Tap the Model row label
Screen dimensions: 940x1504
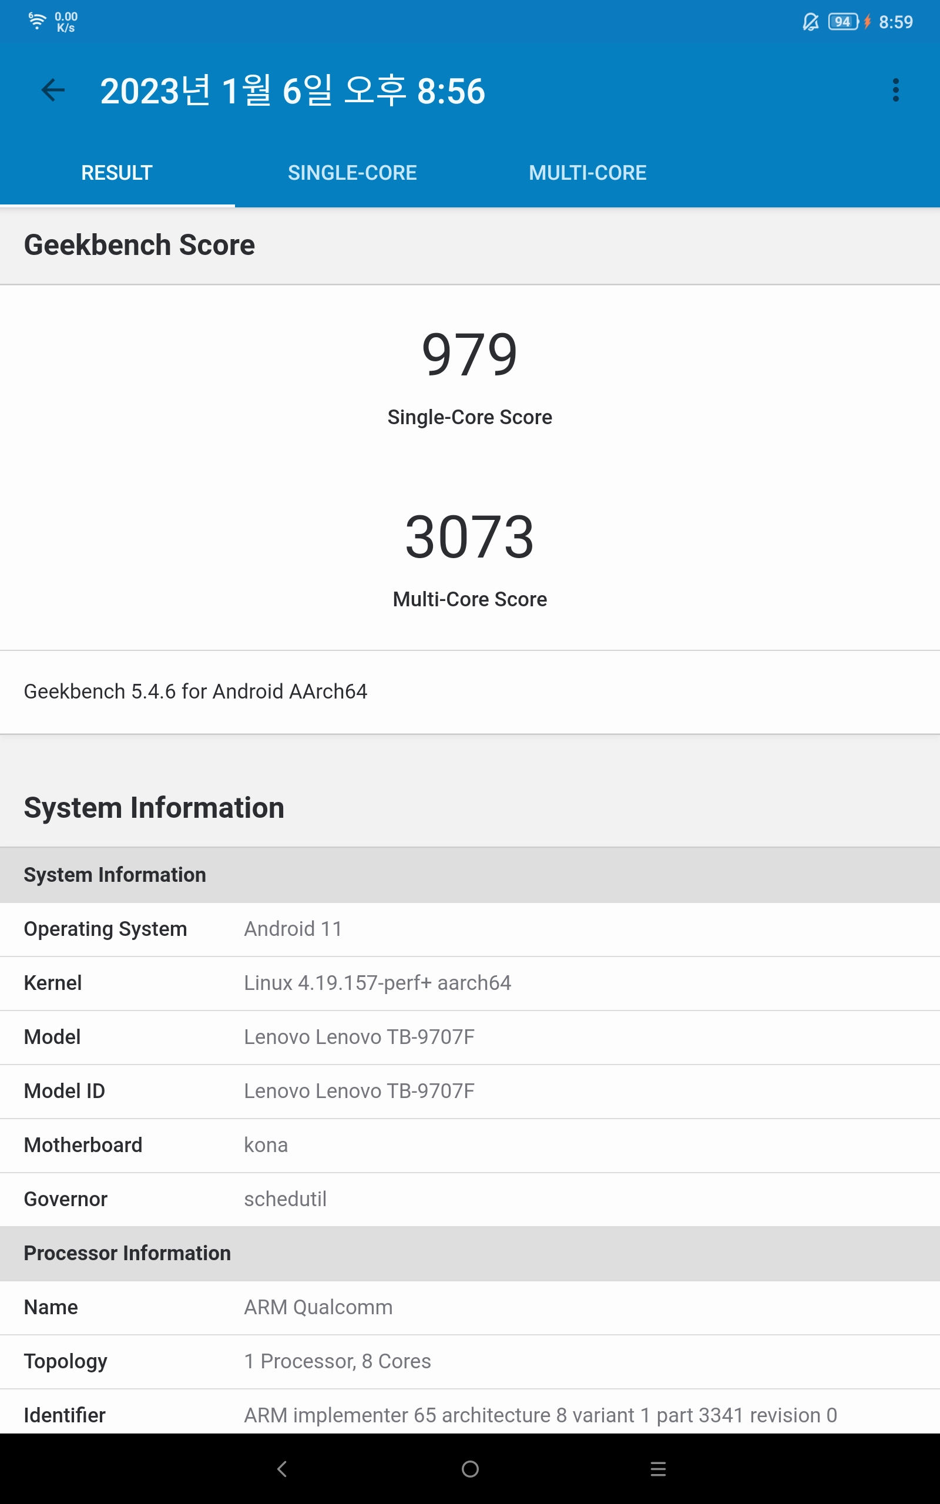coord(52,1036)
